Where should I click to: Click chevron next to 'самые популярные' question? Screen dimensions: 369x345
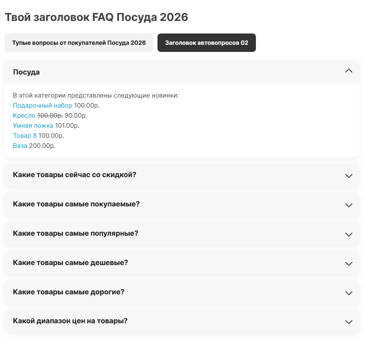point(348,234)
